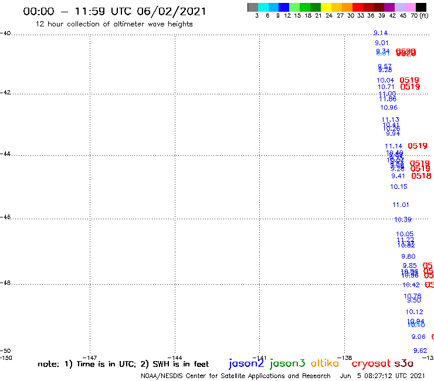434x381 pixels.
Task: Click the latitude axis label -42
Action: 5,92
